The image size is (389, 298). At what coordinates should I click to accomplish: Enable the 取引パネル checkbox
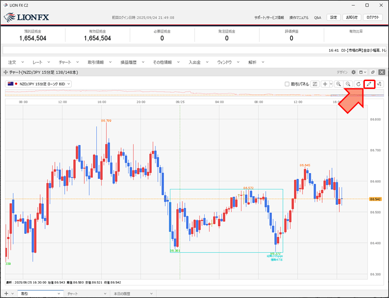pyautogui.click(x=287, y=84)
